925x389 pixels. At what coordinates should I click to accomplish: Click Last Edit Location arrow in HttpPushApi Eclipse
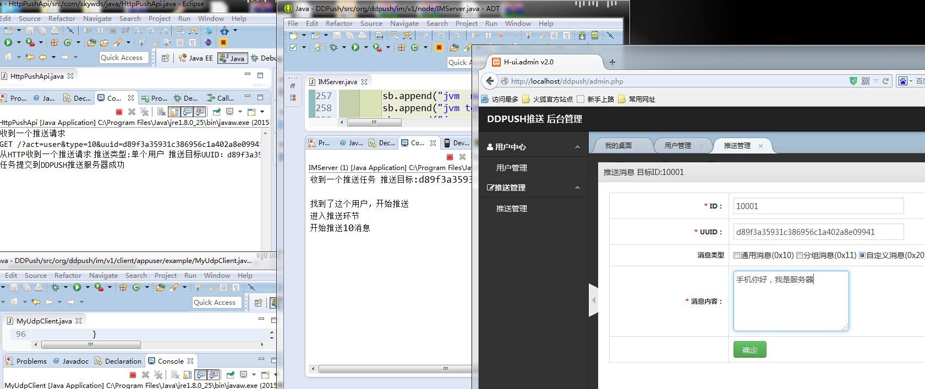[x=30, y=57]
